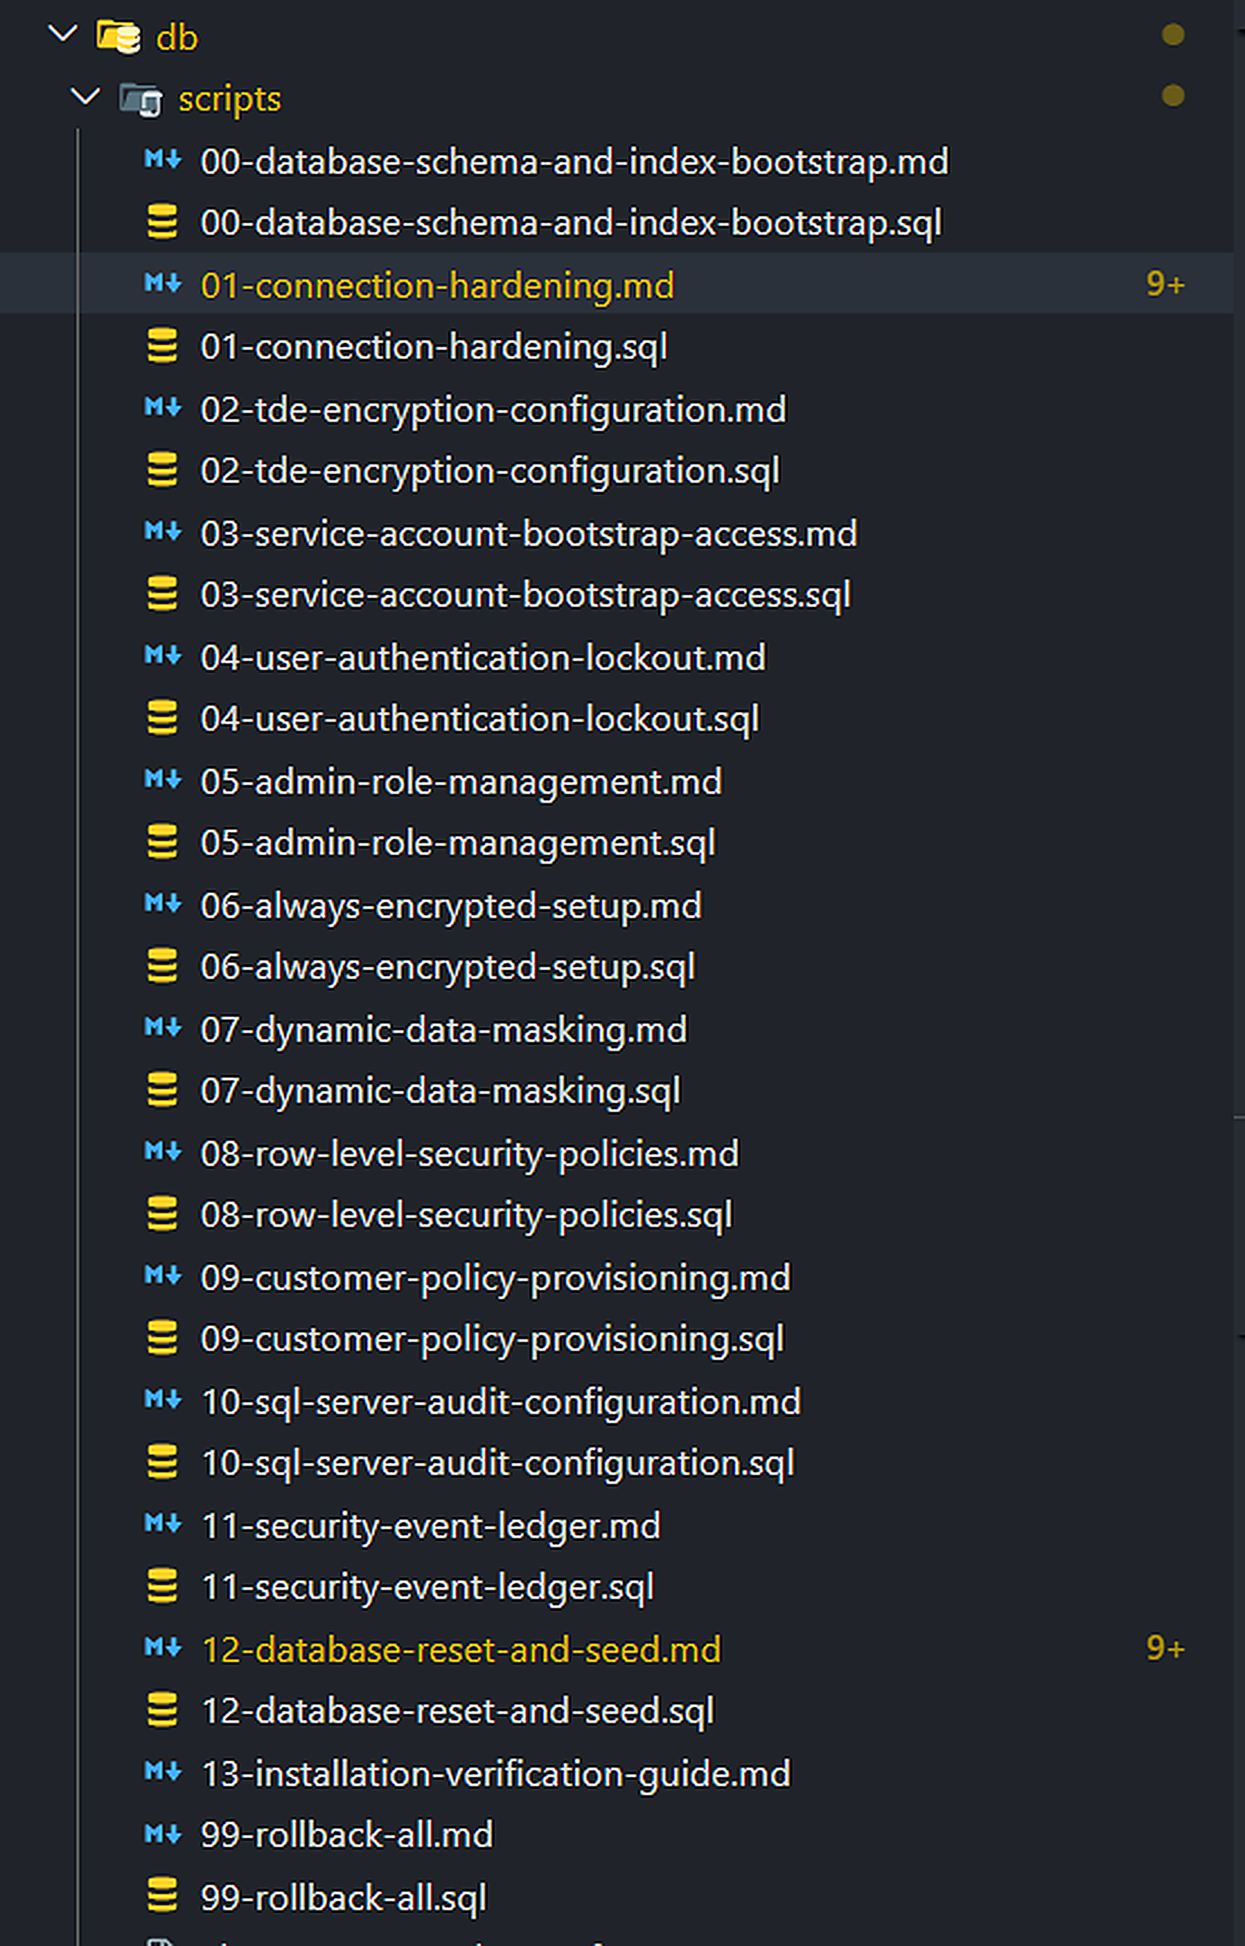Click SQL icon of 07-dynamic-data-masking.sql
Screen dimensions: 1245x1946
click(163, 1090)
